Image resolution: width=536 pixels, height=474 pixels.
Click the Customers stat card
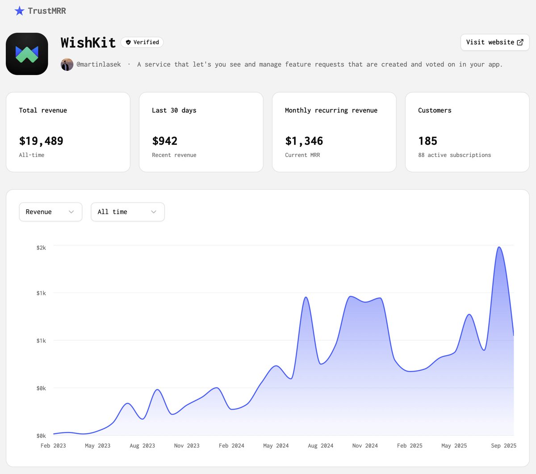[467, 132]
